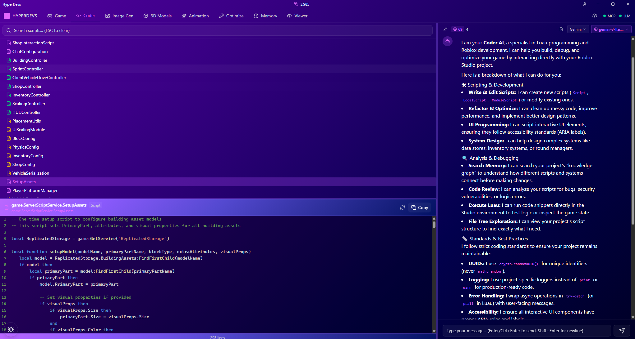Copy the script code

pos(420,207)
